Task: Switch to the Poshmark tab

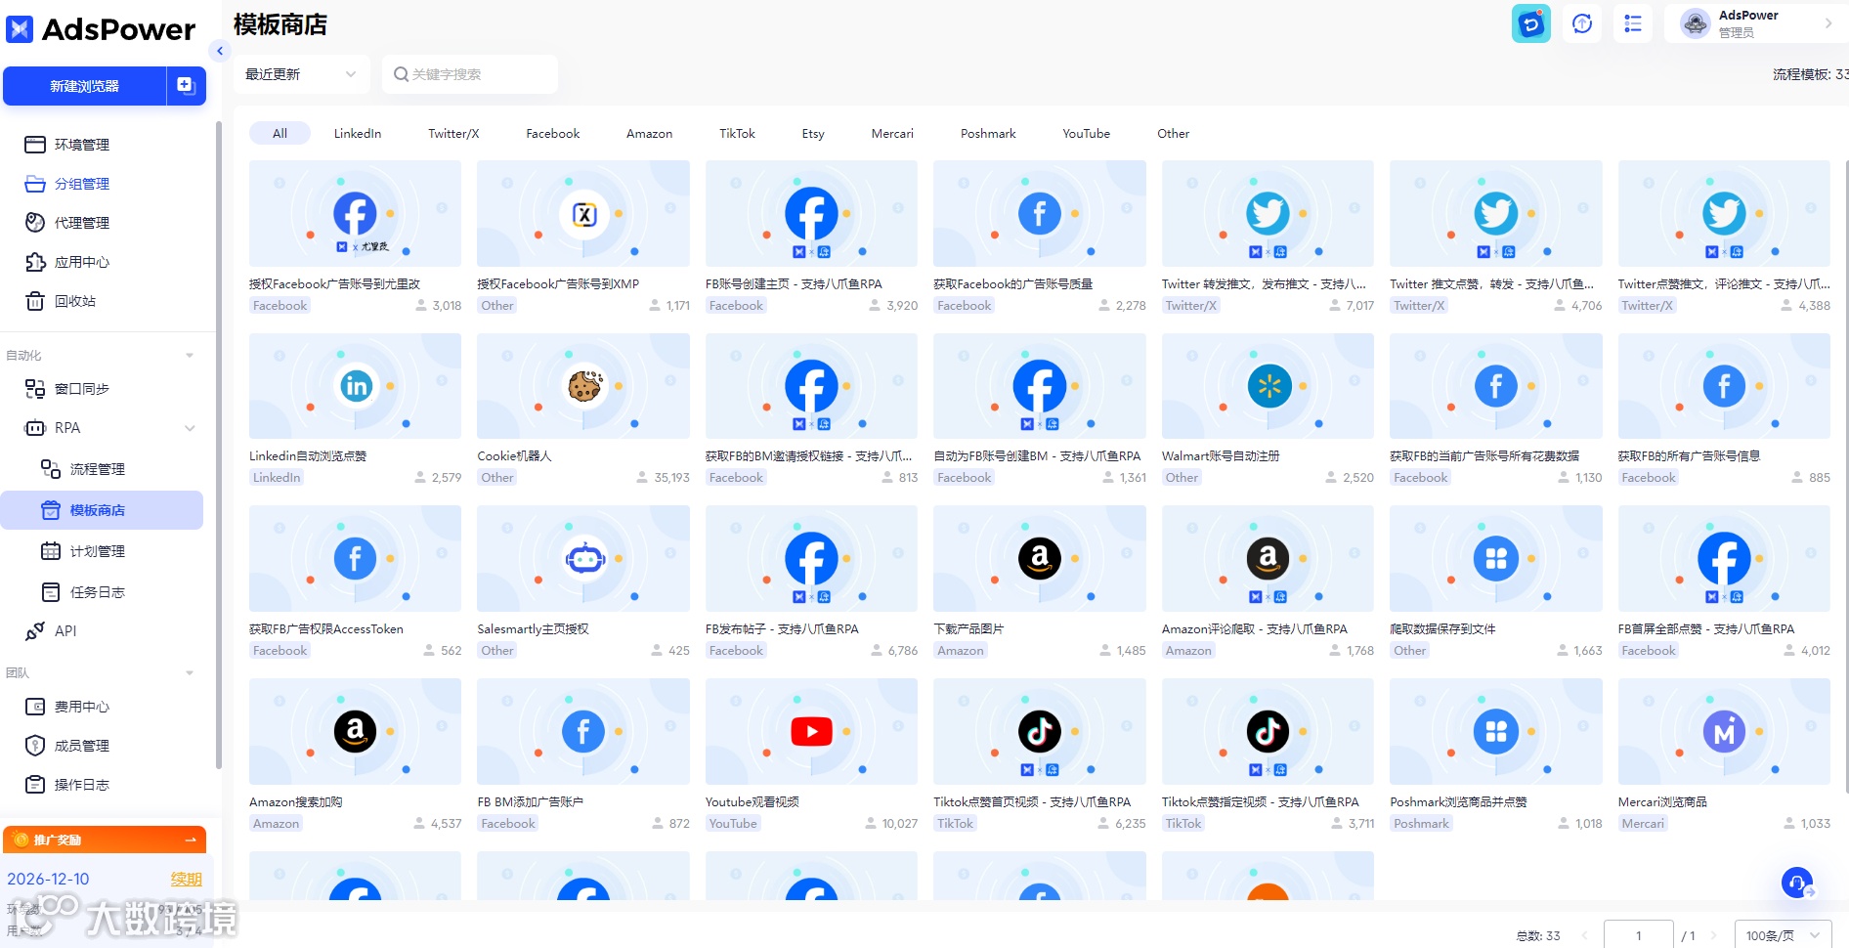Action: tap(988, 134)
